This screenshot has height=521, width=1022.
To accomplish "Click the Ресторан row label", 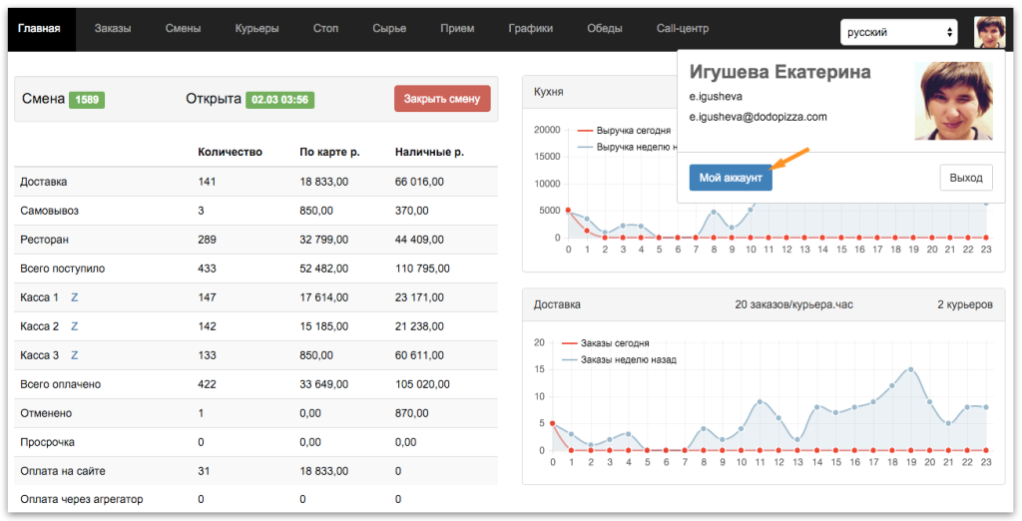I will click(x=44, y=240).
